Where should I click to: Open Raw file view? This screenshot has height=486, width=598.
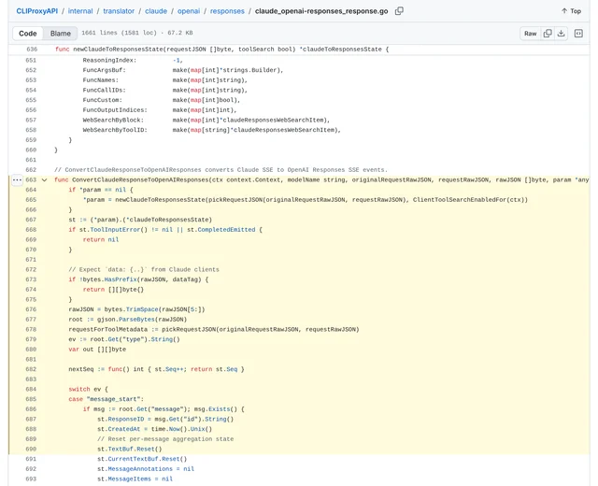pos(530,34)
